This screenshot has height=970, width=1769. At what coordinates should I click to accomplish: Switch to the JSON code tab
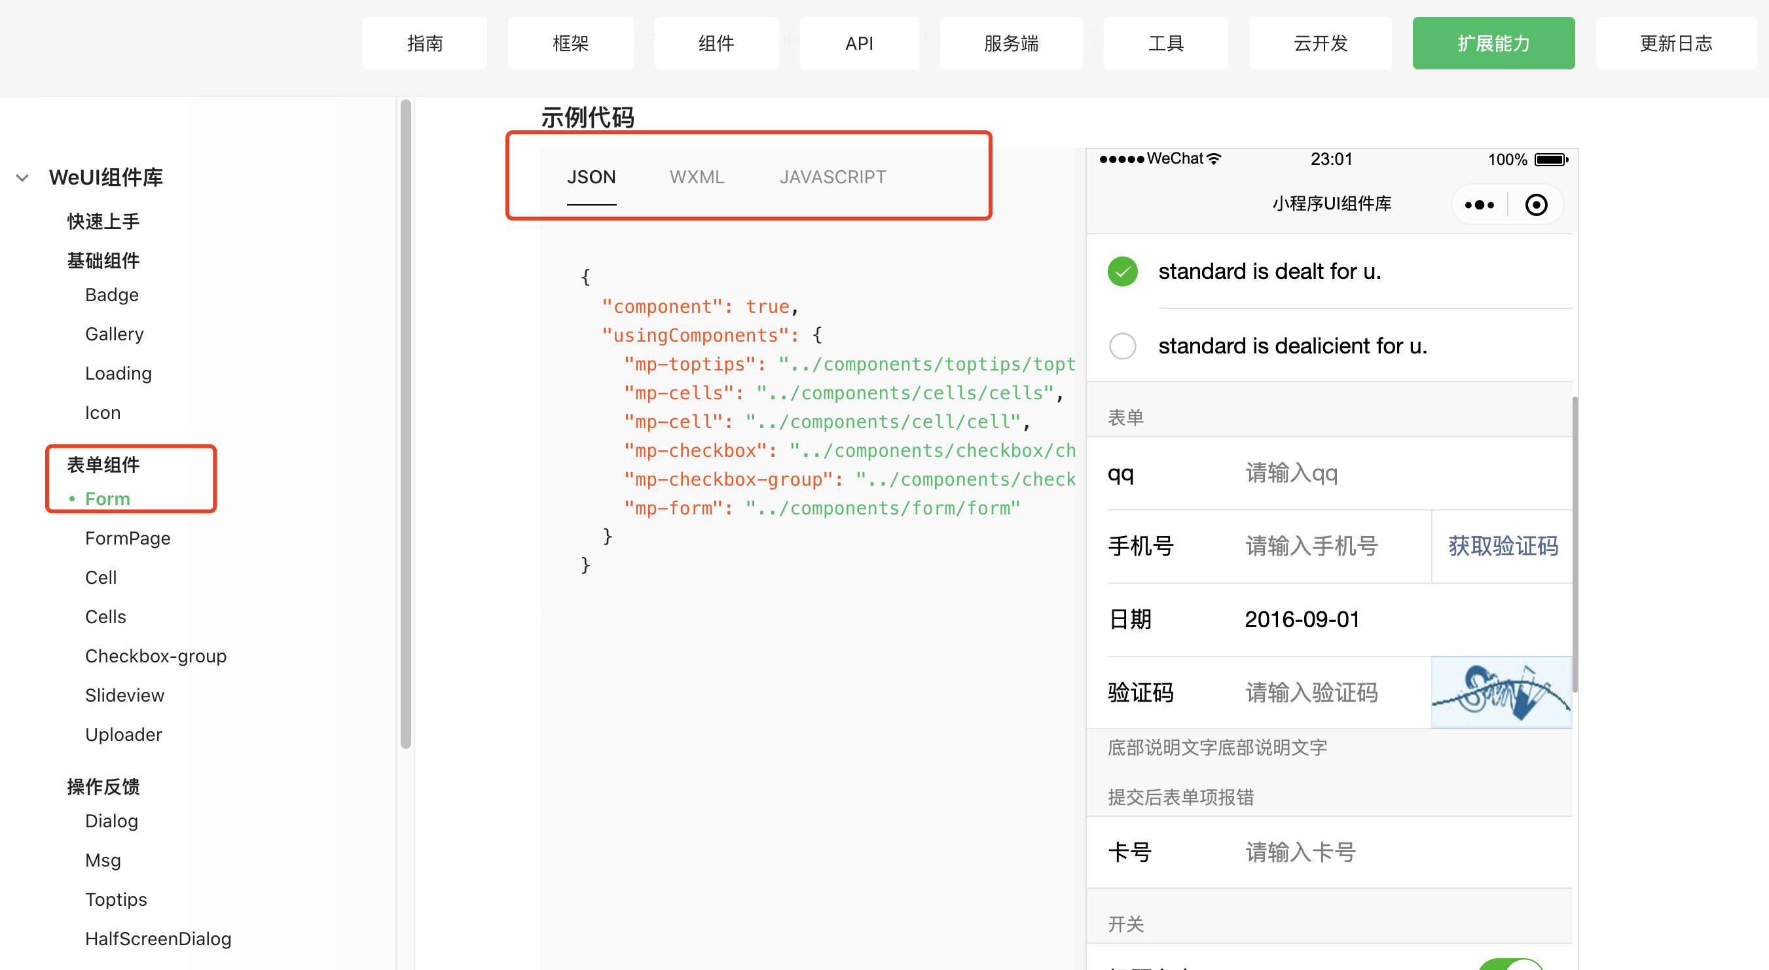pyautogui.click(x=591, y=177)
